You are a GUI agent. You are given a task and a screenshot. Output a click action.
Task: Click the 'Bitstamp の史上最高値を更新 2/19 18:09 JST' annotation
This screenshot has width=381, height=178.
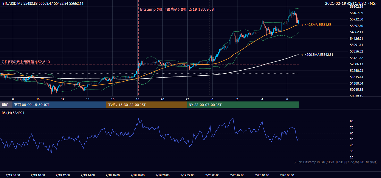click(x=178, y=9)
